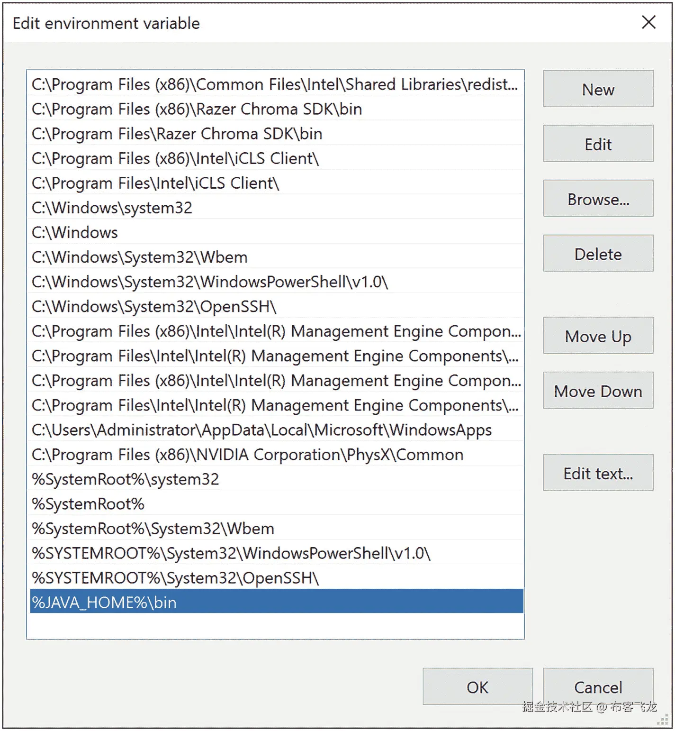This screenshot has width=675, height=731.
Task: Cancel the environment variable dialog
Action: [x=598, y=686]
